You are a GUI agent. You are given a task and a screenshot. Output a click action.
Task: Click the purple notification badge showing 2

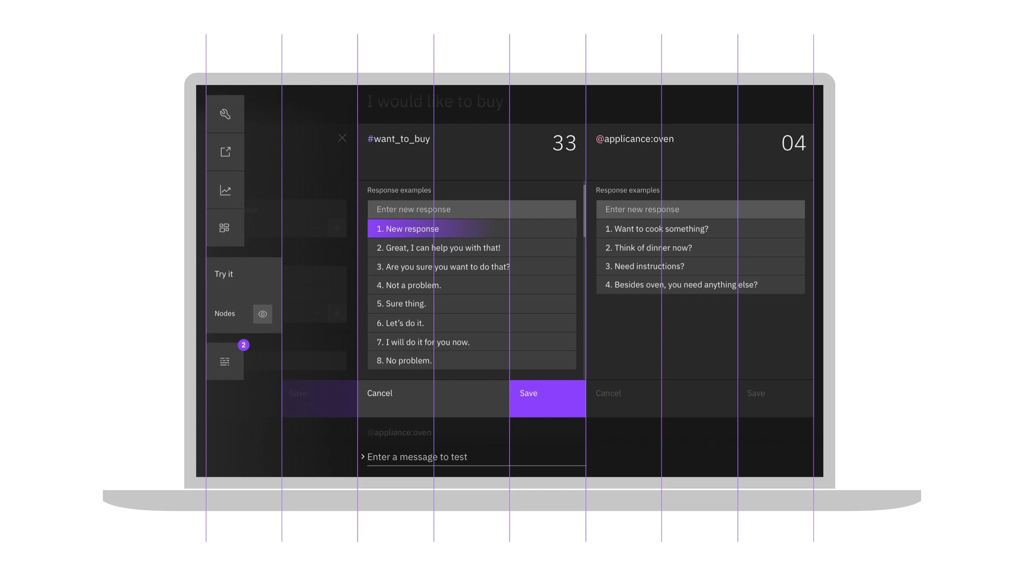tap(244, 345)
